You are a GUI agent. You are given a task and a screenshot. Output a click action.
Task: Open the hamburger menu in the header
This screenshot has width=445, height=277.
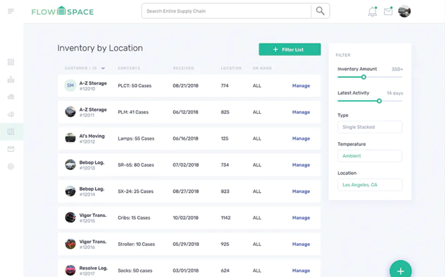point(11,11)
